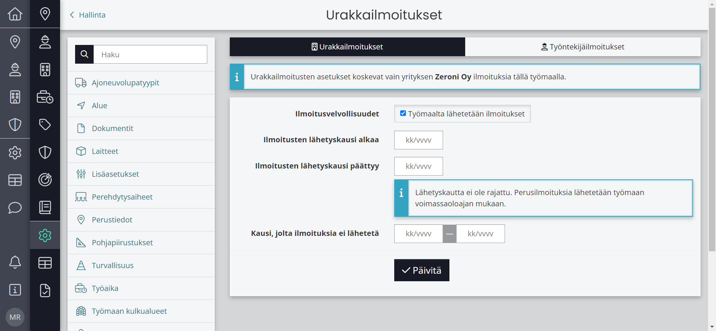Open the shield icon in the first sidebar
716x331 pixels.
[15, 125]
